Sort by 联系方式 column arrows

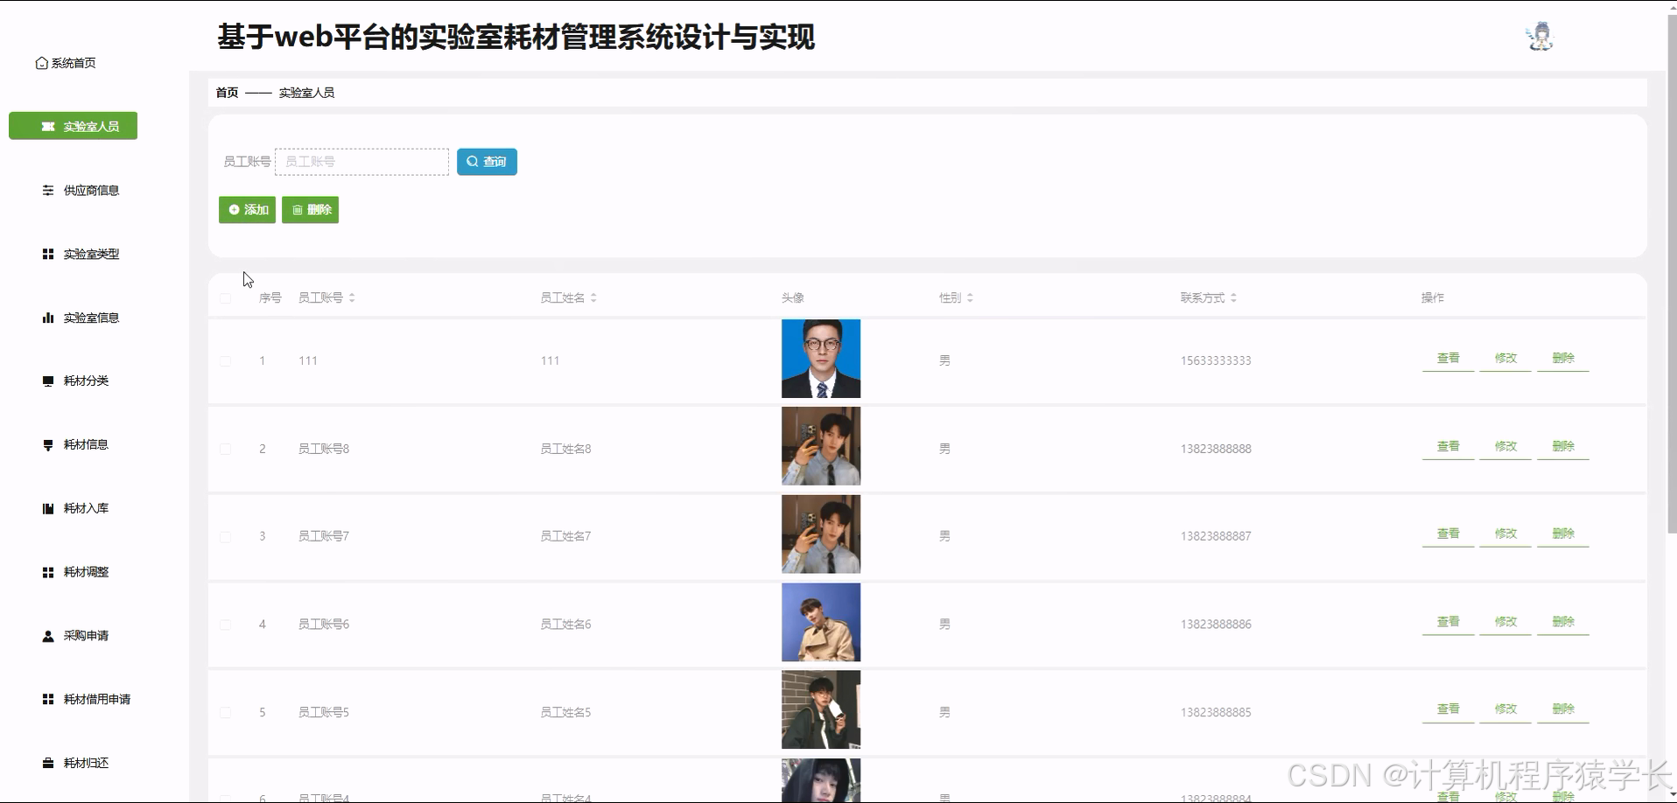(1233, 298)
